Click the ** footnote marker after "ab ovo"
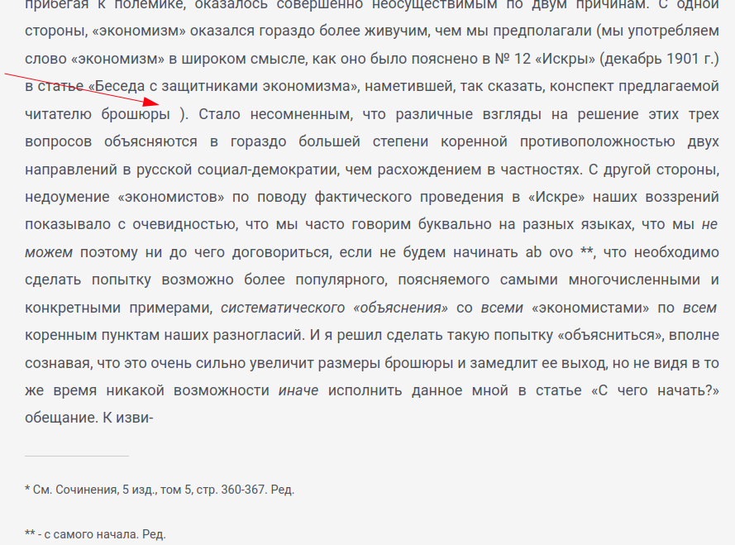Image resolution: width=735 pixels, height=545 pixels. pyautogui.click(x=586, y=252)
